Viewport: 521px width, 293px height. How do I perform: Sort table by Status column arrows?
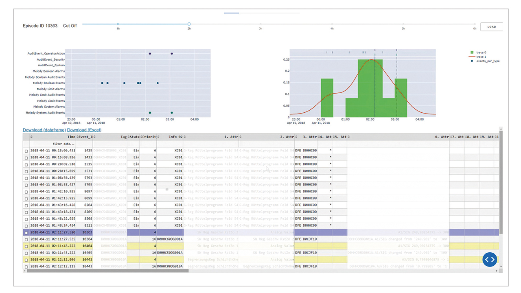[x=129, y=137]
